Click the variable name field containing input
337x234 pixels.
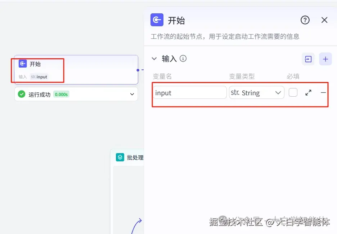[190, 93]
